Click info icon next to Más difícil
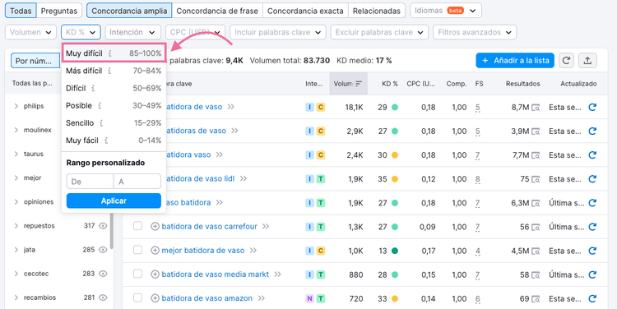This screenshot has height=309, width=617. (109, 71)
